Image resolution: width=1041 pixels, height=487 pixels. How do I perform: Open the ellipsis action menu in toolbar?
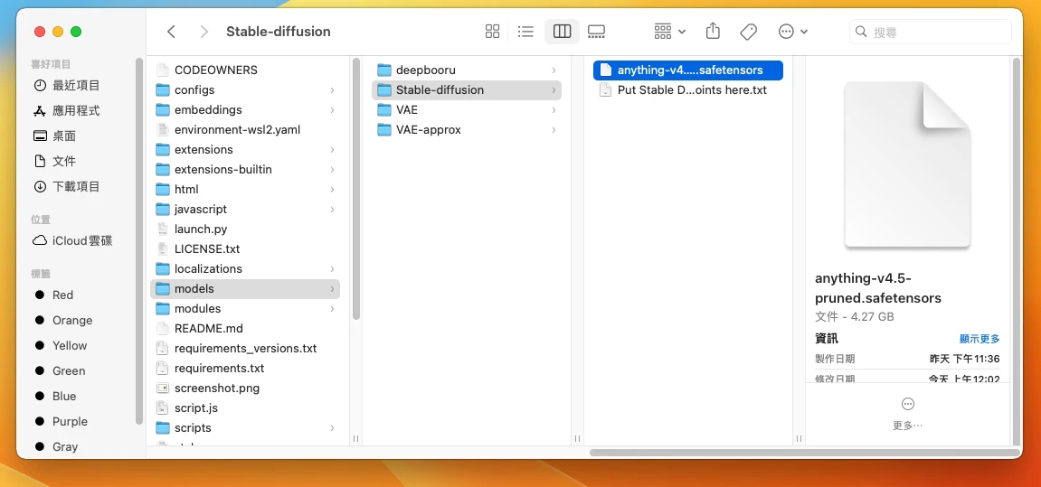coord(792,32)
